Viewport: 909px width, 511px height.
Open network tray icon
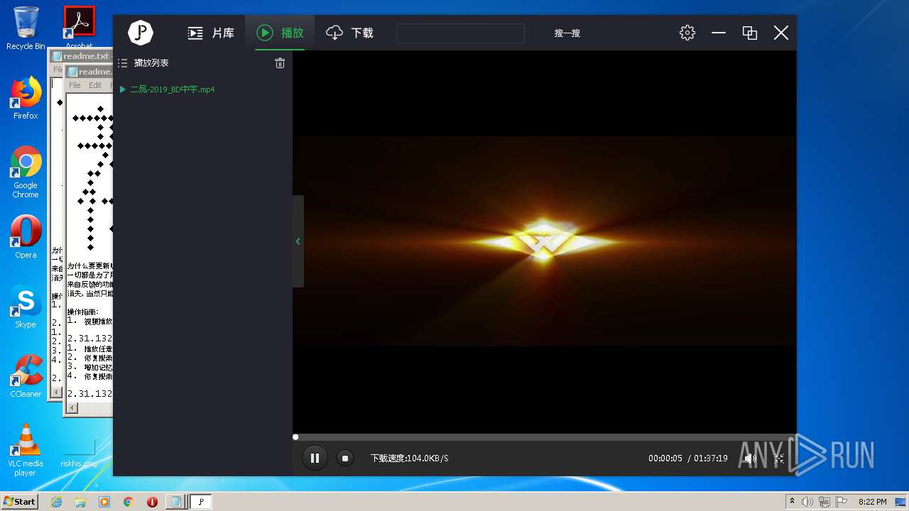tap(824, 502)
